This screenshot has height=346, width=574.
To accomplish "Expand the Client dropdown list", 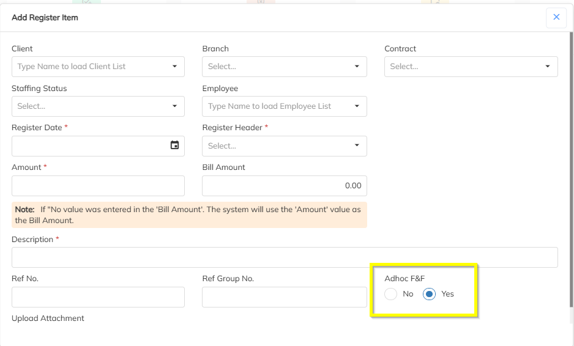I will coord(174,67).
